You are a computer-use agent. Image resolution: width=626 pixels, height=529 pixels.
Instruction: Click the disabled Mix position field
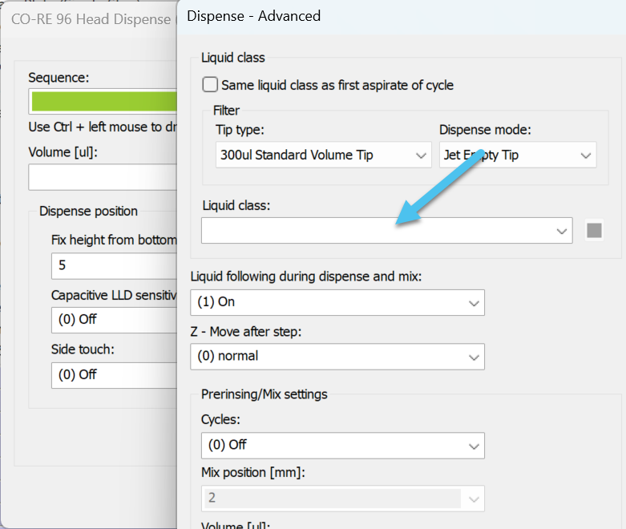click(x=342, y=498)
